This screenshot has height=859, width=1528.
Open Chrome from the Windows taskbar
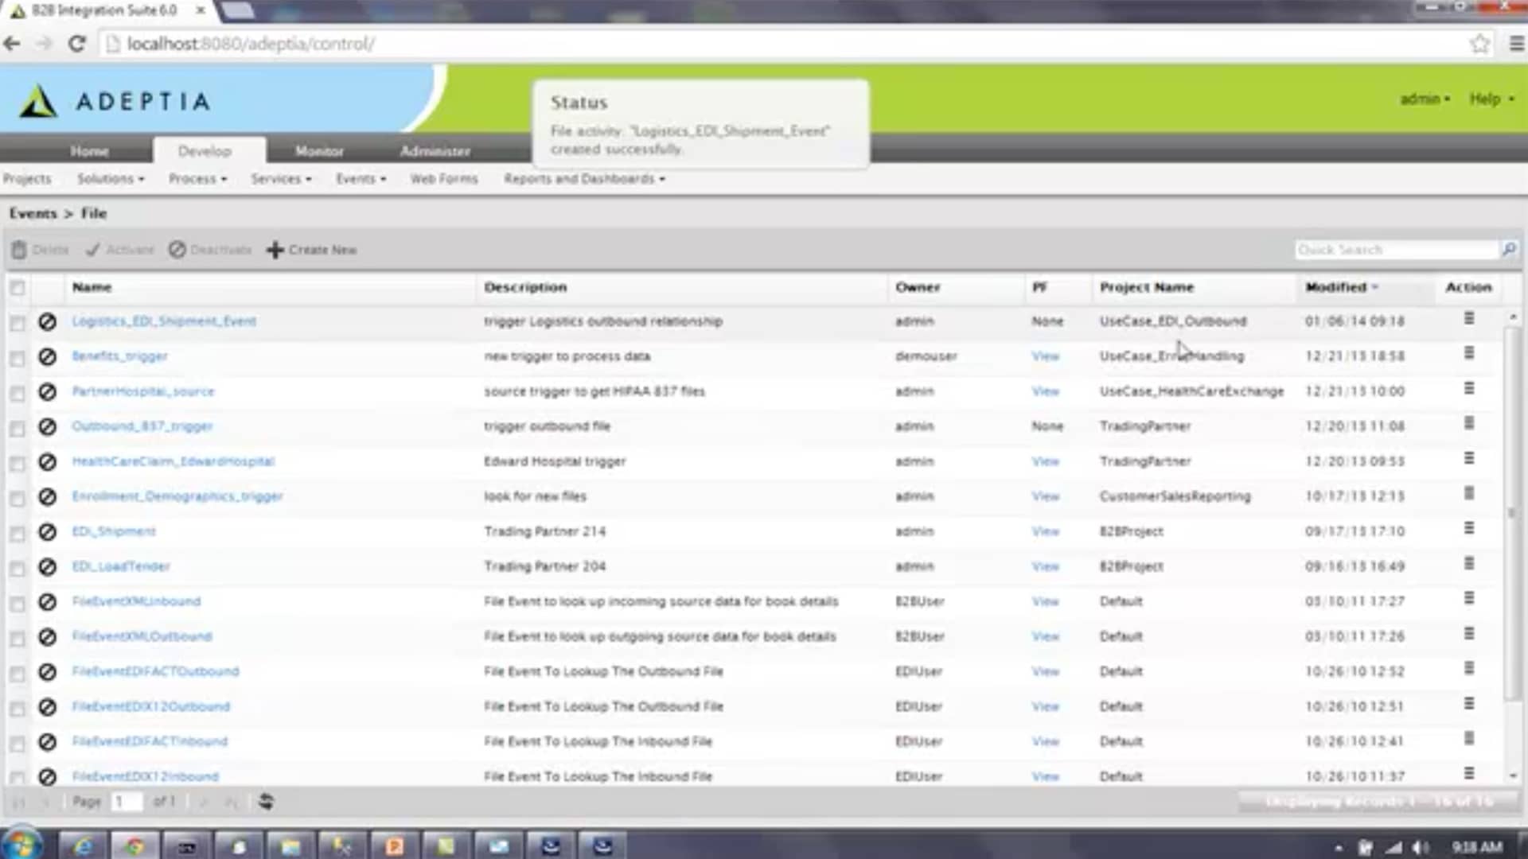pyautogui.click(x=134, y=846)
